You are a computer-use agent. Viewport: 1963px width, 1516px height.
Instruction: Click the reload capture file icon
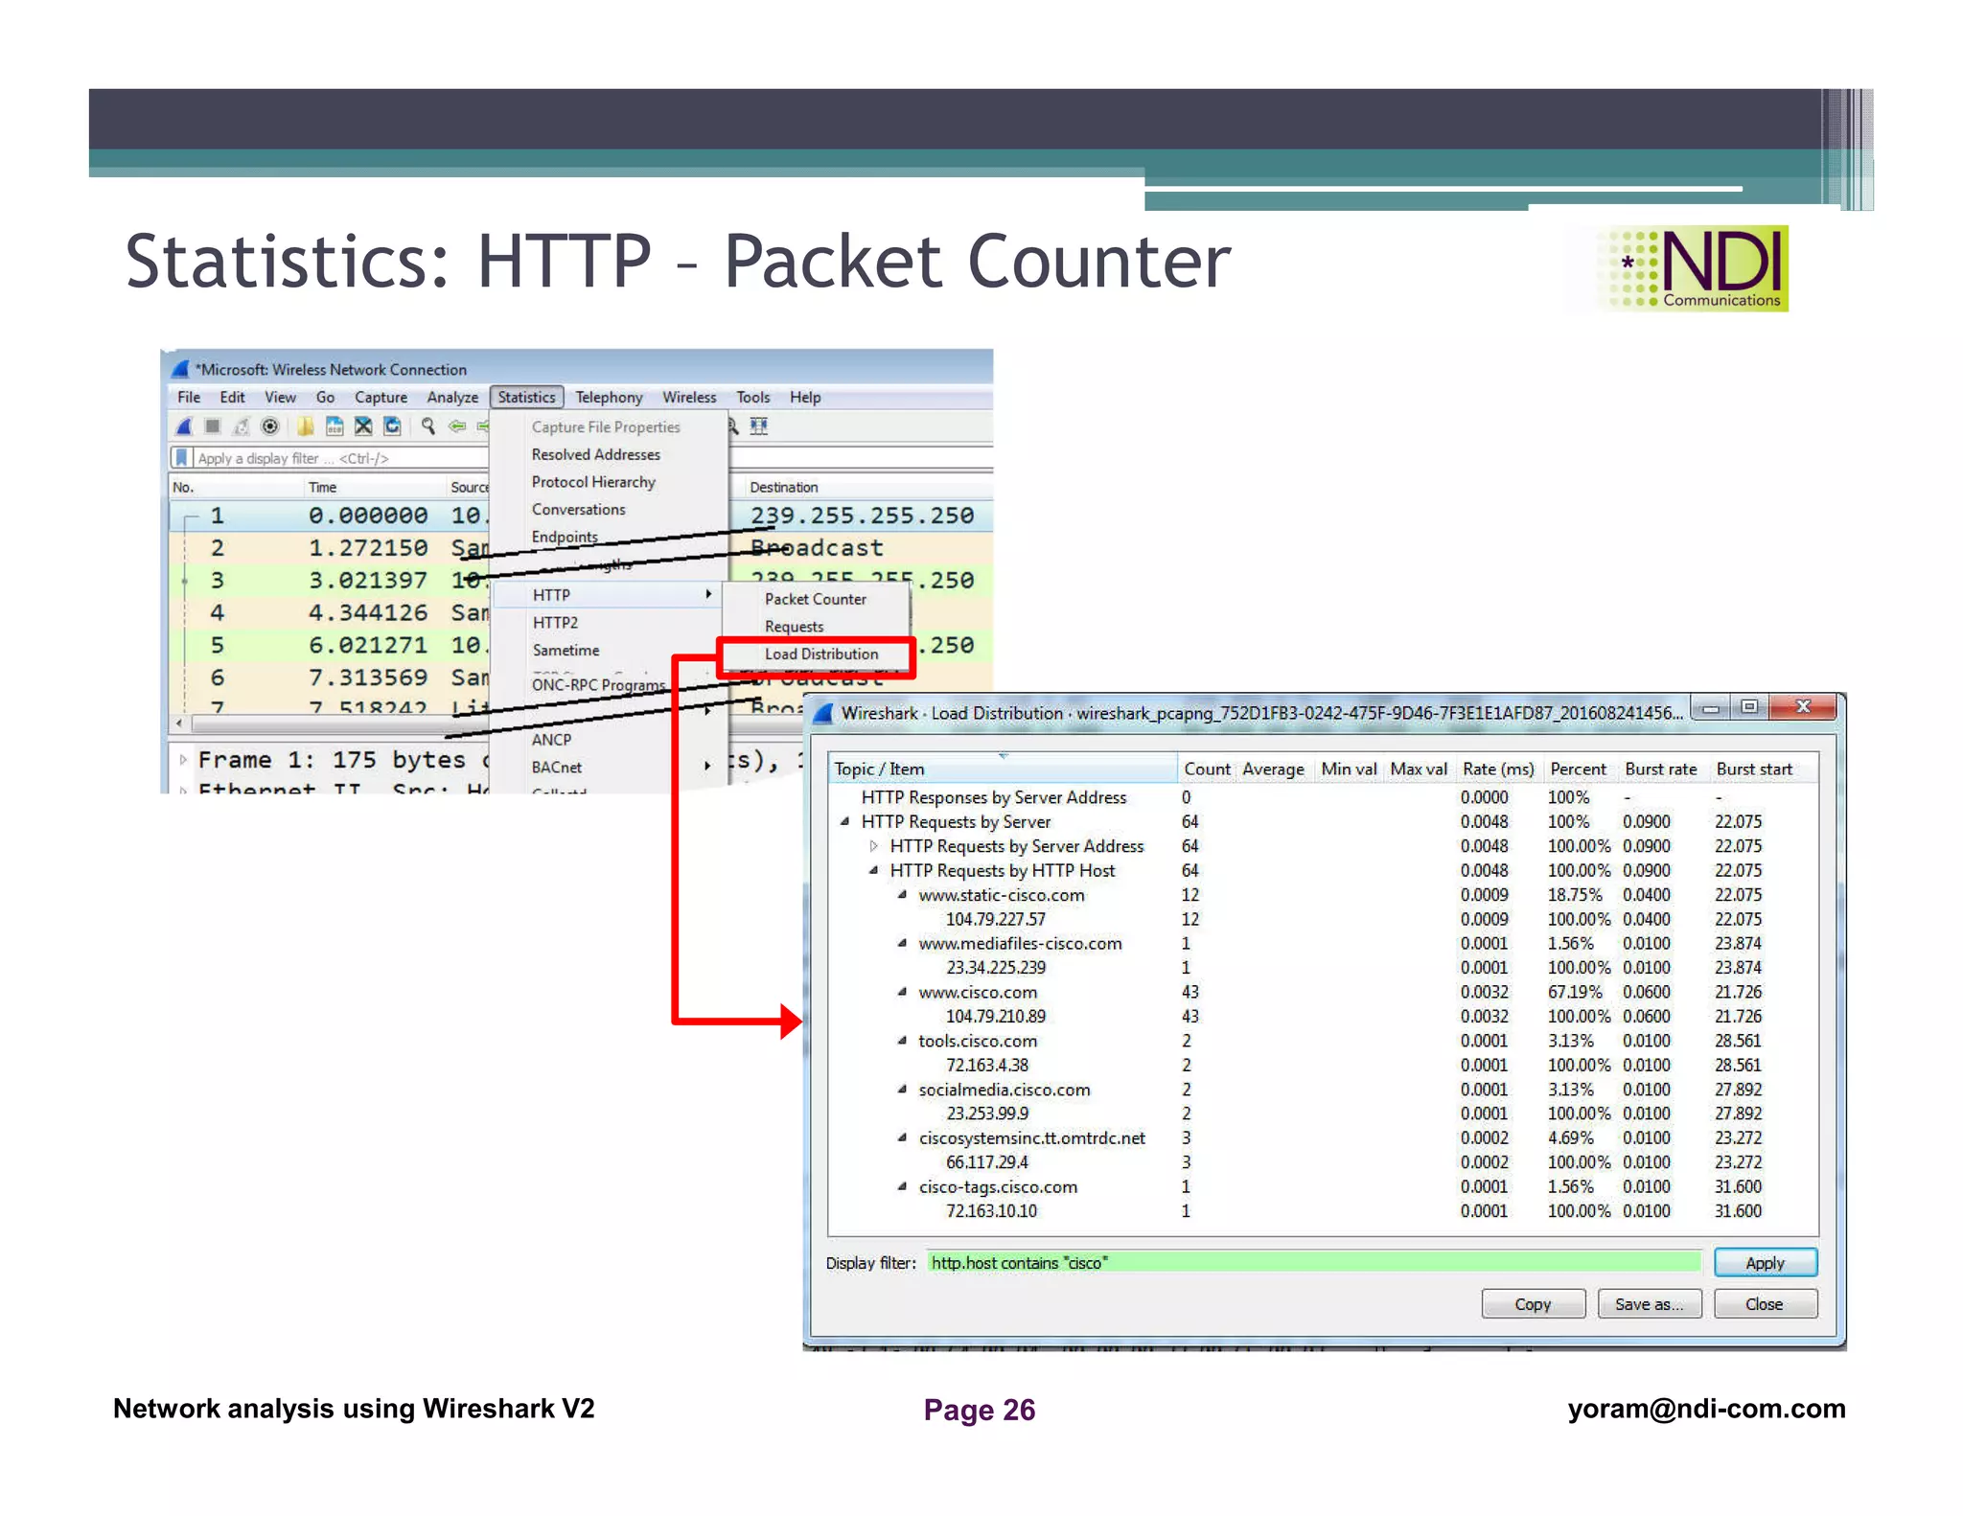(392, 426)
